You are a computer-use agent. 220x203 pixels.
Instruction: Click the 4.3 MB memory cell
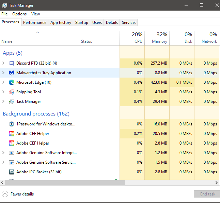point(157,92)
